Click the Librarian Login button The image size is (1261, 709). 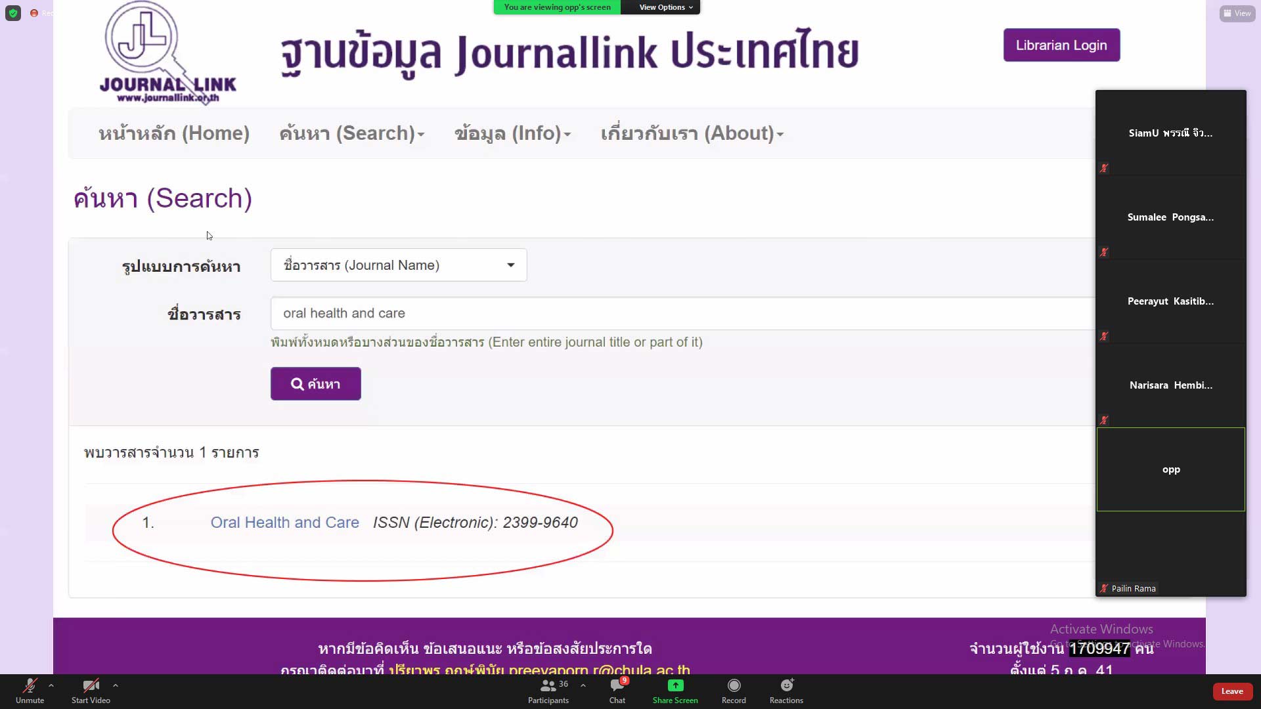(x=1061, y=45)
